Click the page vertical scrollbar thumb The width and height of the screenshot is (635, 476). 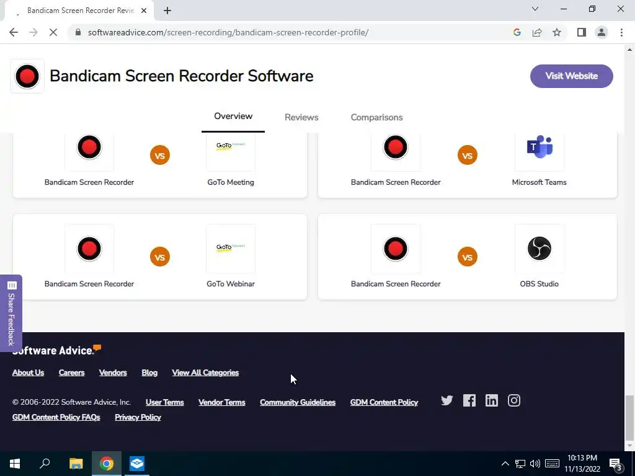tap(629, 418)
